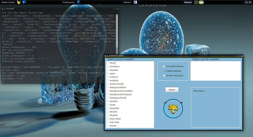Click the up-arrow icon in Software Center title bar

[108, 56]
